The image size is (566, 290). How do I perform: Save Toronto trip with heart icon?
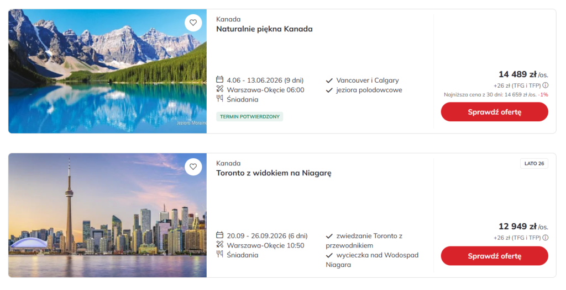point(193,167)
